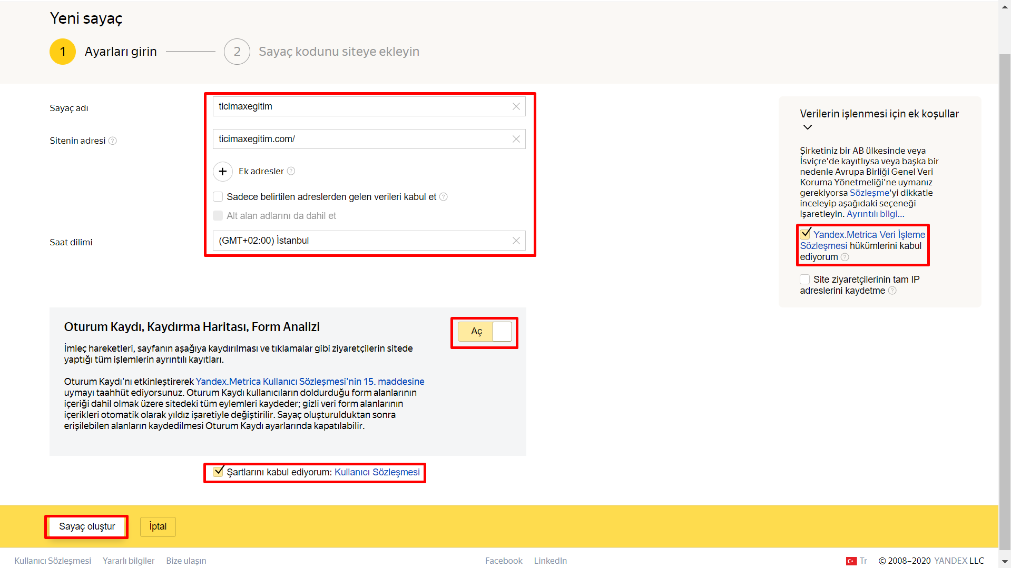Screen dimensions: 1011x568
Task: Open footer 'LinkedIn' link
Action: coord(551,561)
